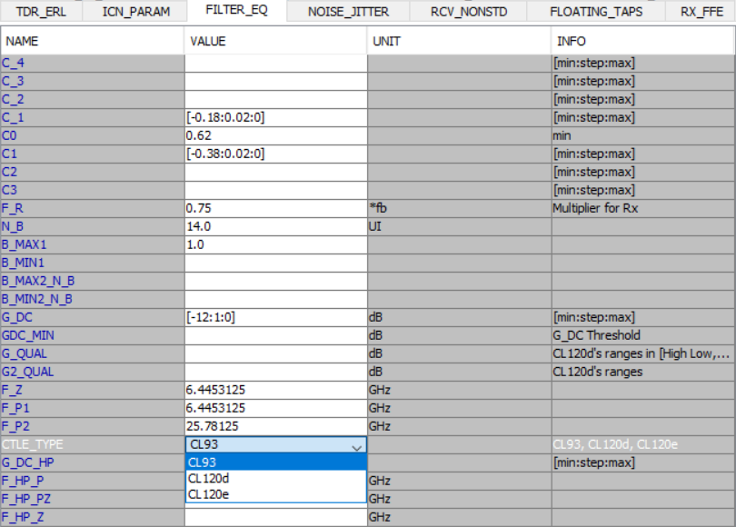Edit the F_R value 0.75
The height and width of the screenshot is (527, 736).
click(x=276, y=208)
